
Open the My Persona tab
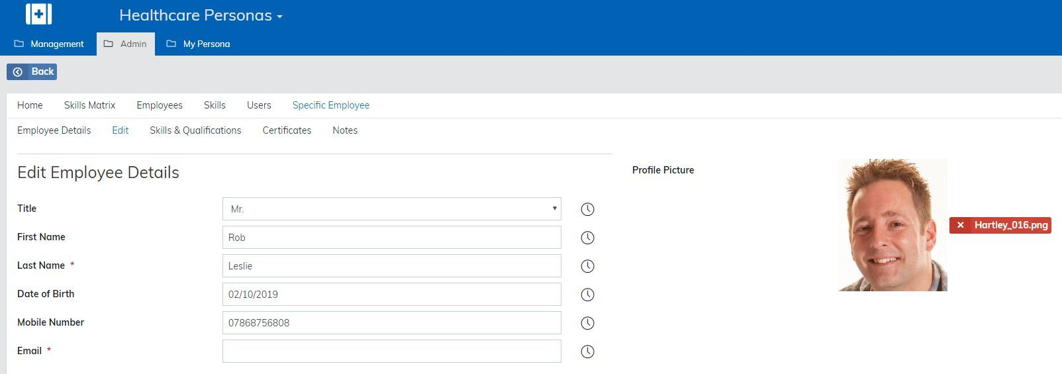point(198,44)
